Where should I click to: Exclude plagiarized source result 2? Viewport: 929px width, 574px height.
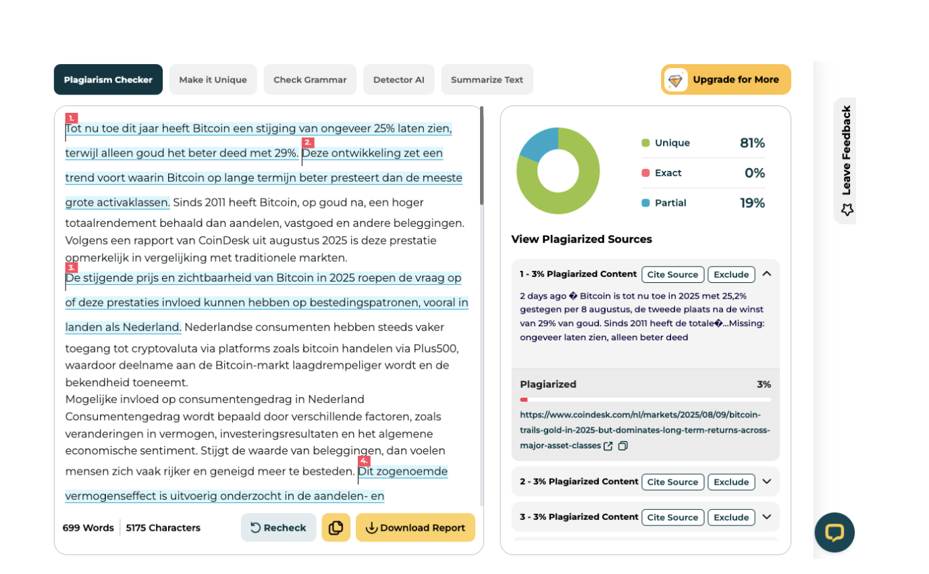[731, 481]
